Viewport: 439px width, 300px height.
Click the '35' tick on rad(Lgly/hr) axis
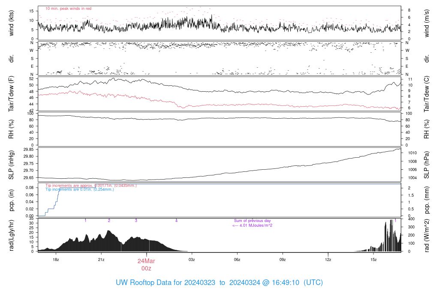31,219
